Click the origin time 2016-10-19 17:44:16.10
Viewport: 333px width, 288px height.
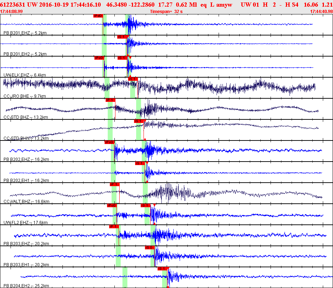(70, 5)
